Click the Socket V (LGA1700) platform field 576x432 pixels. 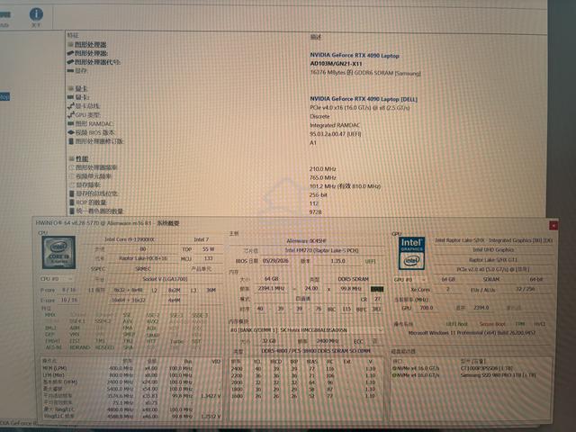pyautogui.click(x=165, y=279)
